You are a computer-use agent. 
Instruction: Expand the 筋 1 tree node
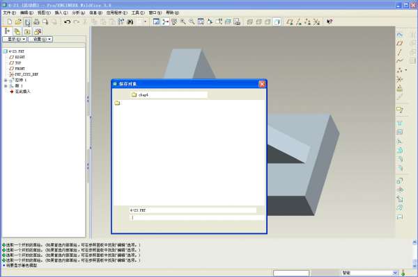pyautogui.click(x=6, y=86)
